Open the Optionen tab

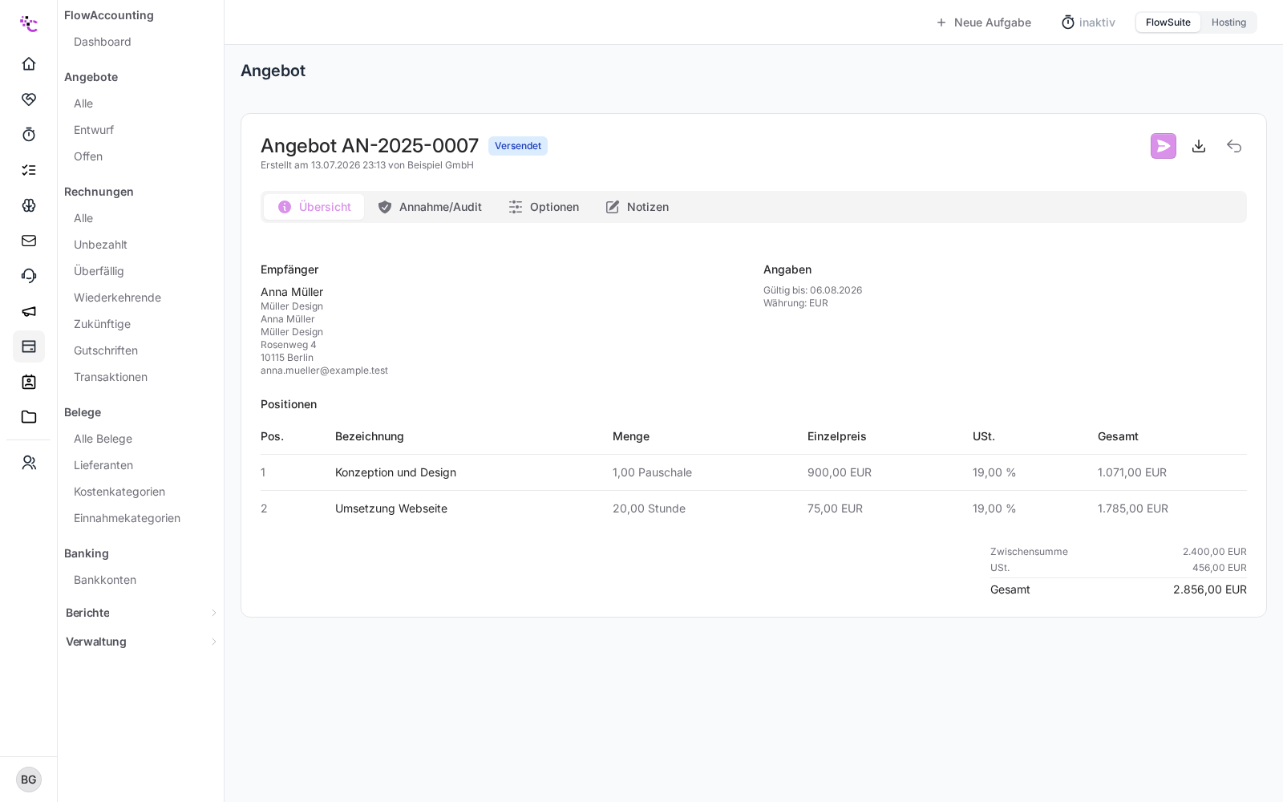click(x=544, y=207)
